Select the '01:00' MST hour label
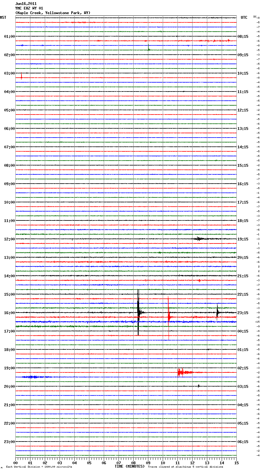 pyautogui.click(x=10, y=37)
